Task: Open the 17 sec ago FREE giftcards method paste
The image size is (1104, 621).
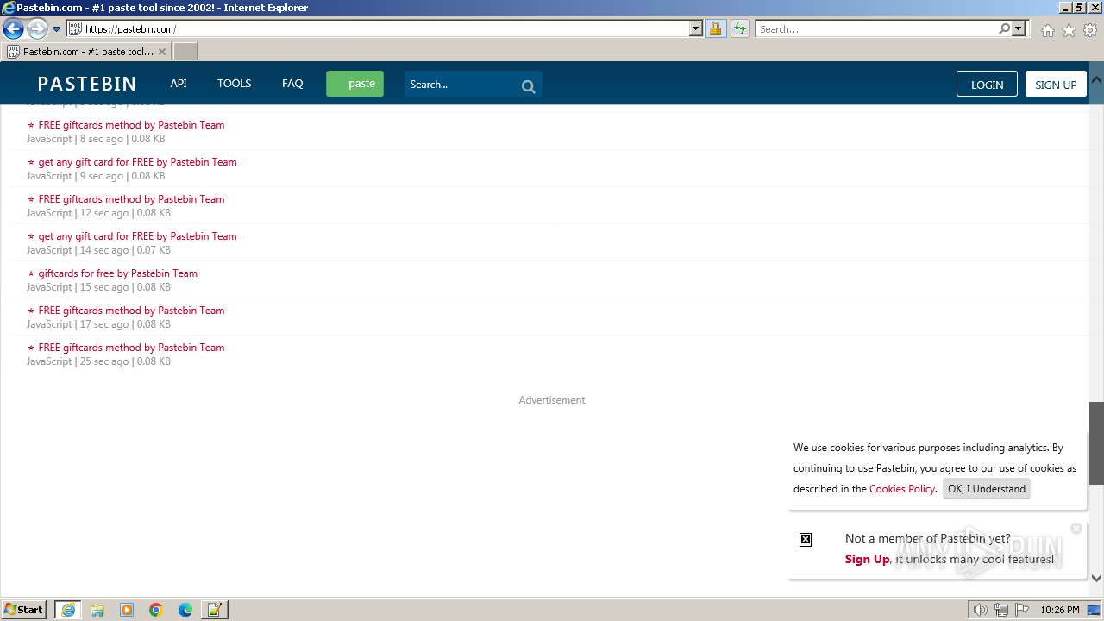Action: [131, 310]
